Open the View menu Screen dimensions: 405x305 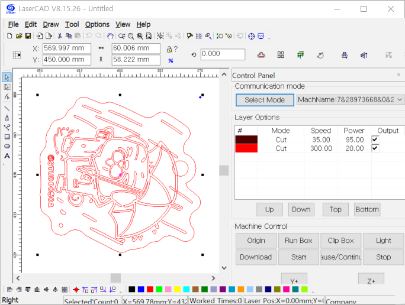pos(123,24)
